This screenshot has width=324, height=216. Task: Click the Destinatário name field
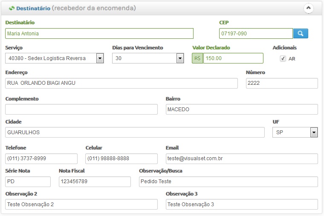(99, 34)
